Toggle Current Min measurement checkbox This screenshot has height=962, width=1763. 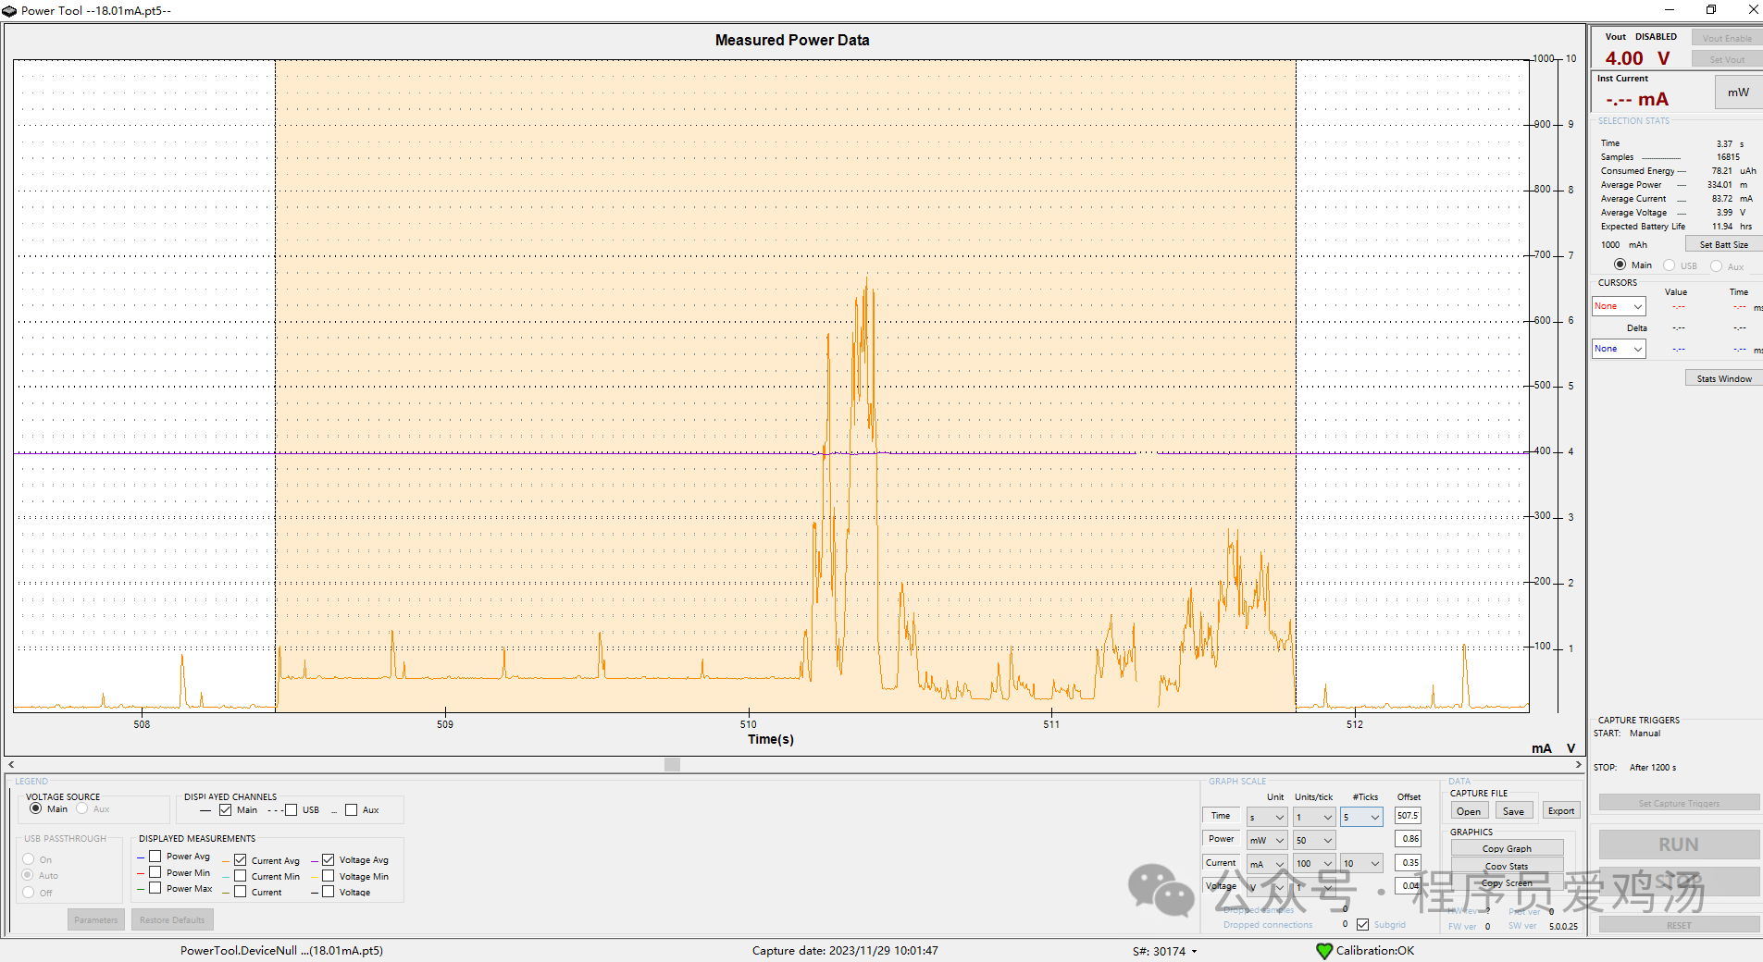pos(240,876)
